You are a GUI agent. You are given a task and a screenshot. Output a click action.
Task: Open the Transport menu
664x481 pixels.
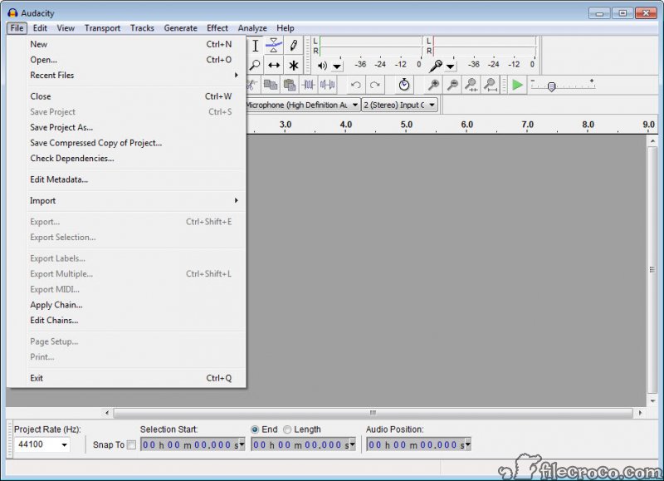(x=102, y=28)
